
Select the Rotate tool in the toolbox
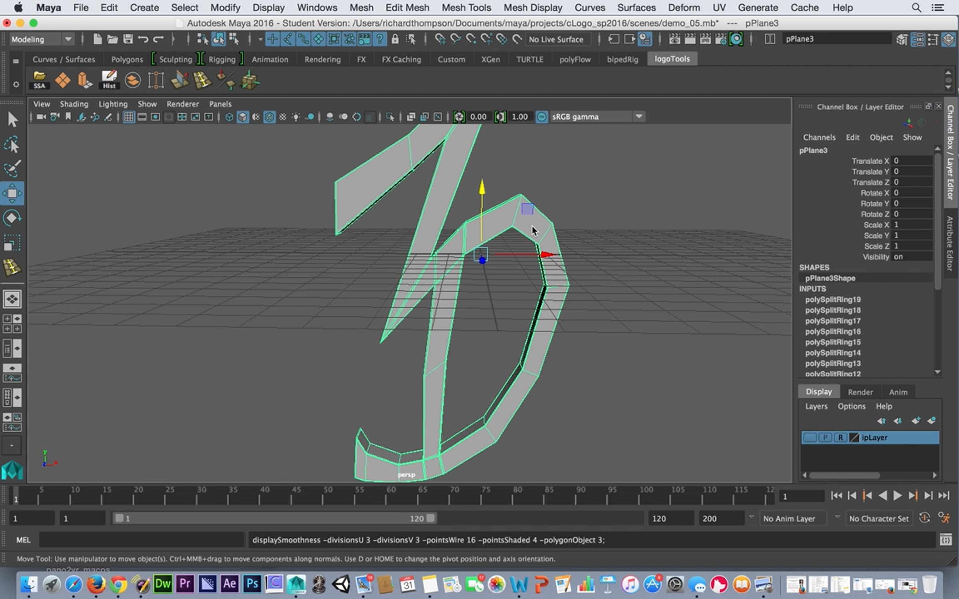click(12, 218)
